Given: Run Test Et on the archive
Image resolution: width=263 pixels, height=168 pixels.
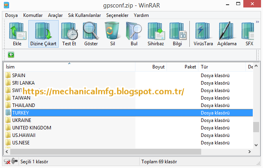Looking at the screenshot, I should [x=69, y=34].
